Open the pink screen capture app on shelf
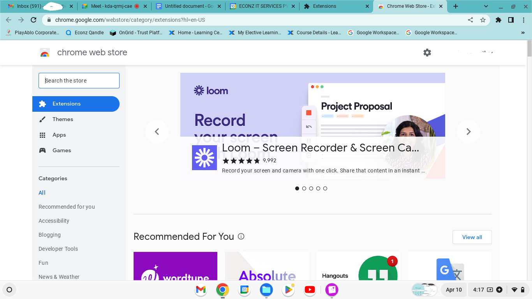Viewport: 532px width, 299px height. click(x=331, y=290)
